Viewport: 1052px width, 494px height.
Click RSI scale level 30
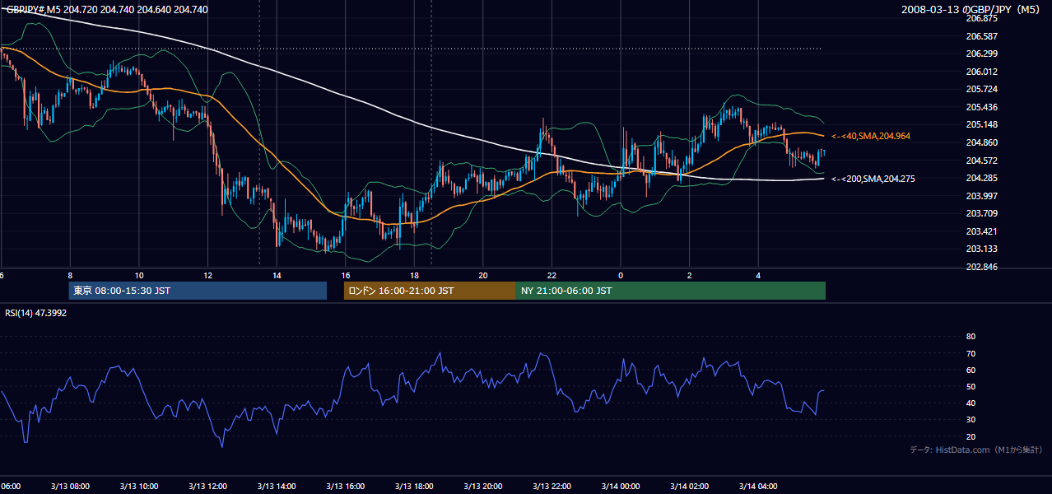pyautogui.click(x=971, y=420)
